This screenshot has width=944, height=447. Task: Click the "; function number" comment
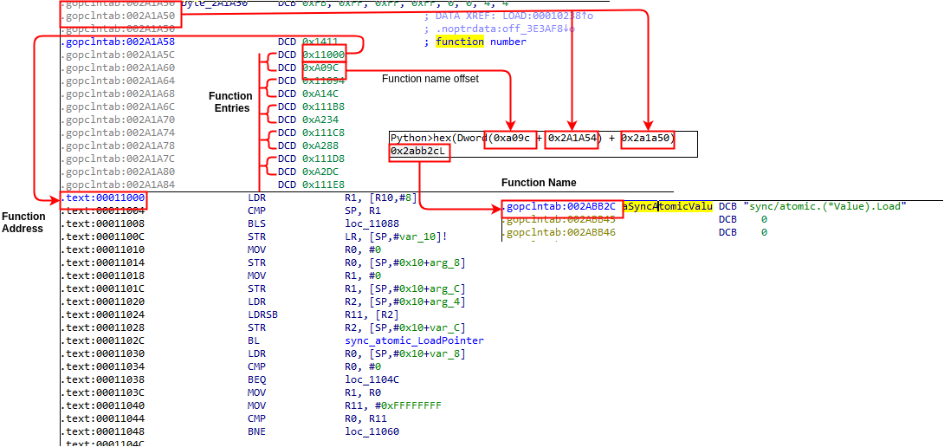coord(475,42)
